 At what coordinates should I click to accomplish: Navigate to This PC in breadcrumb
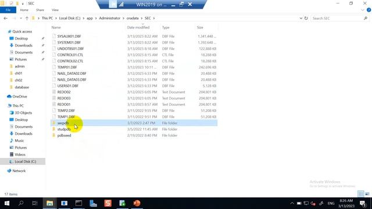coord(47,18)
